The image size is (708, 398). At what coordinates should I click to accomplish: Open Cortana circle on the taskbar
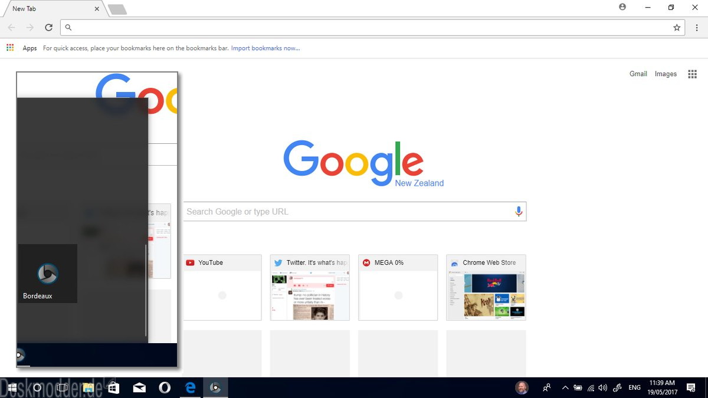(37, 387)
